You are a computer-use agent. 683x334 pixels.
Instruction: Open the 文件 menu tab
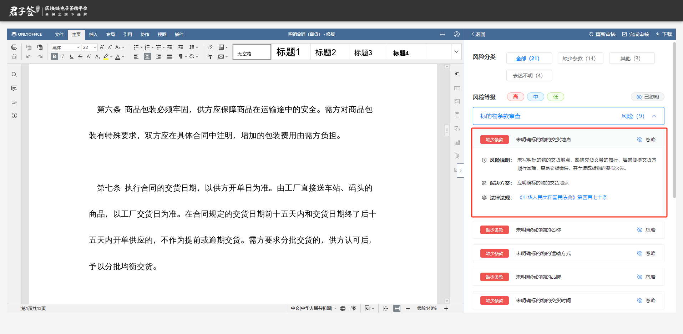pos(59,35)
